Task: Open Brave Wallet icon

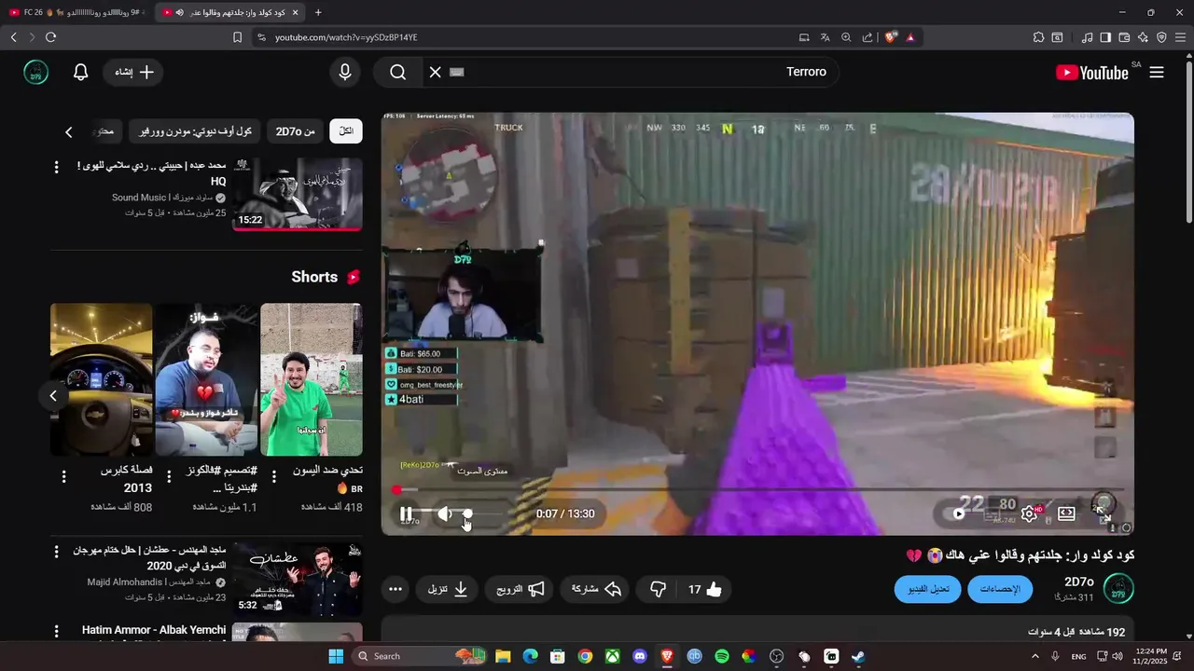Action: 1124,37
